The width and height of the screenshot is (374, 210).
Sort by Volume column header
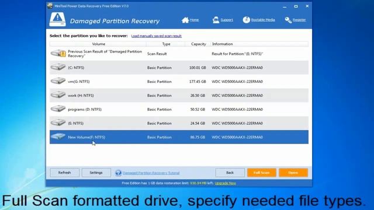[98, 44]
